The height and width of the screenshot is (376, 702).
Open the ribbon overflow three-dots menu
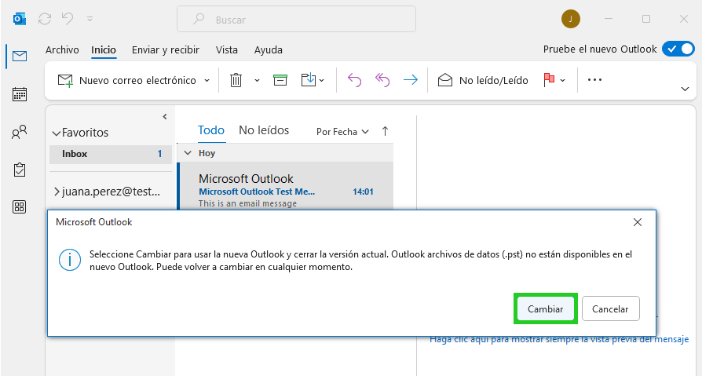(594, 80)
